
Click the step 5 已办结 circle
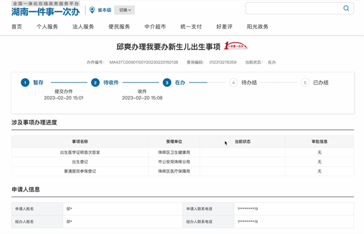click(x=305, y=82)
